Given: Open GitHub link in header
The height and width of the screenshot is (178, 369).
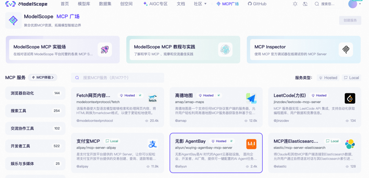Looking at the screenshot, I should (257, 4).
